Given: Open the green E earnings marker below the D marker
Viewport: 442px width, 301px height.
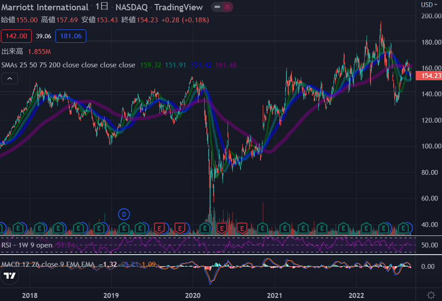Looking at the screenshot, I should coord(124,228).
